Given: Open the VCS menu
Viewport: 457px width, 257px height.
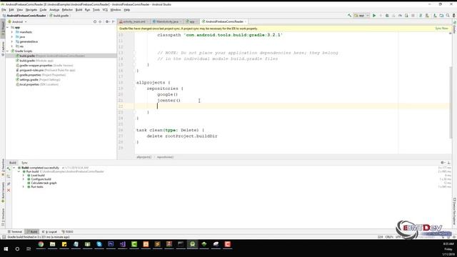Looking at the screenshot, I should tap(105, 10).
